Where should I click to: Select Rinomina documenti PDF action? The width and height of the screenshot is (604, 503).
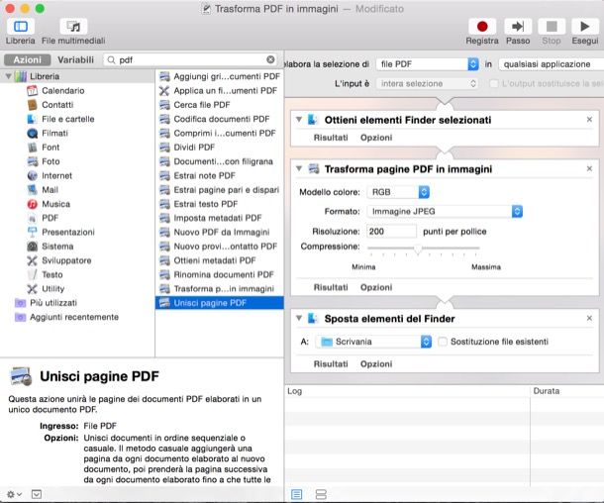tap(220, 274)
